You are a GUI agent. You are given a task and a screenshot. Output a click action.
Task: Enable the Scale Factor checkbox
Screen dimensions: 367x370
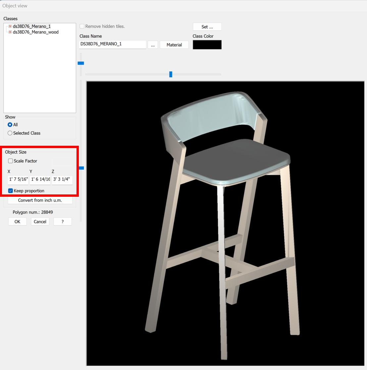click(x=10, y=161)
